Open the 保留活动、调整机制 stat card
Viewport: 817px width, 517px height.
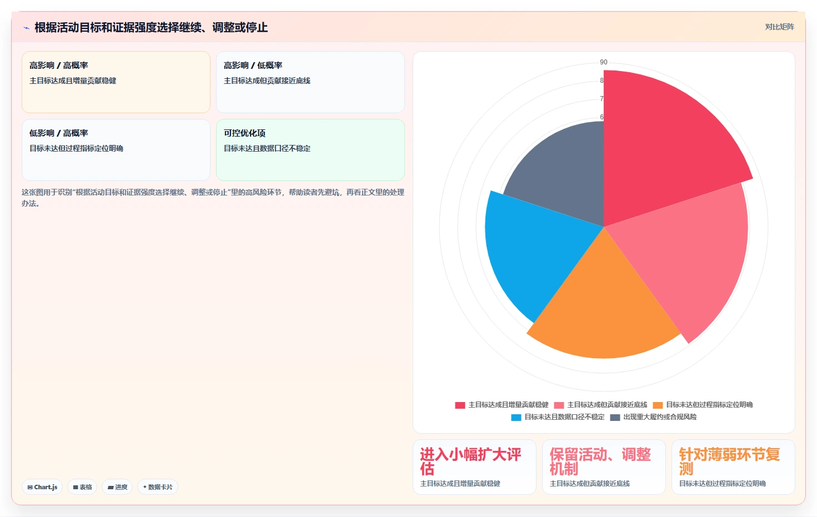(604, 467)
